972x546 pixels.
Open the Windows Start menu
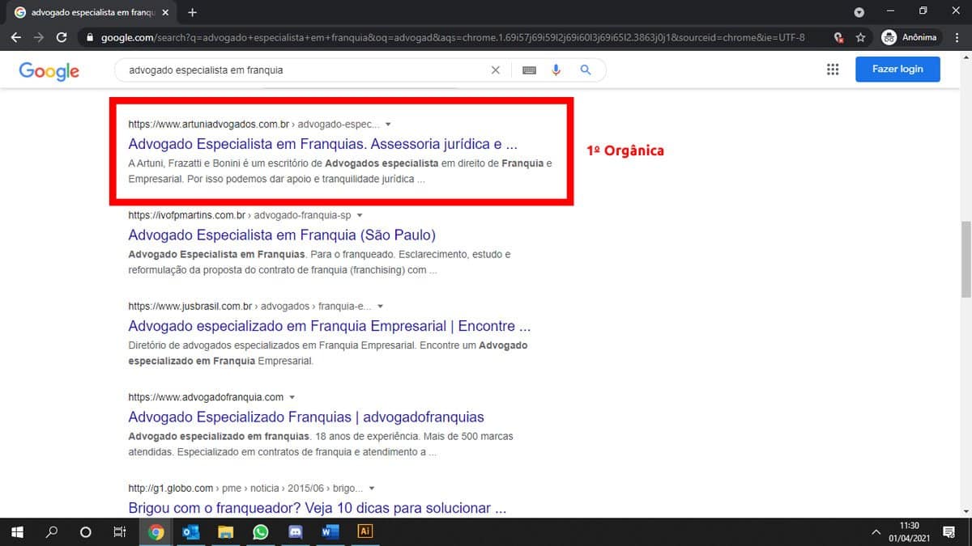(x=16, y=532)
